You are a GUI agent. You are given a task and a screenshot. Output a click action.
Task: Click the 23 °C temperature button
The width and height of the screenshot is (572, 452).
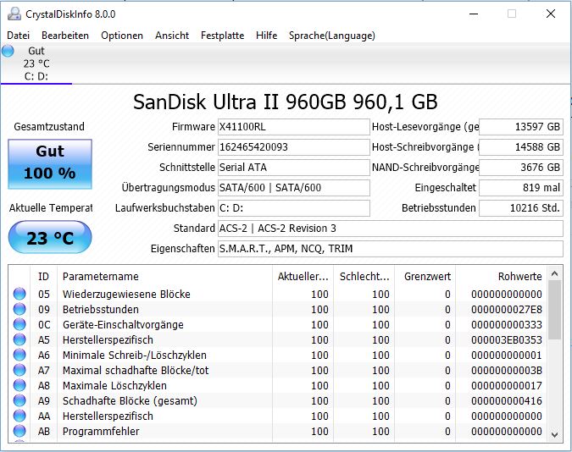50,237
